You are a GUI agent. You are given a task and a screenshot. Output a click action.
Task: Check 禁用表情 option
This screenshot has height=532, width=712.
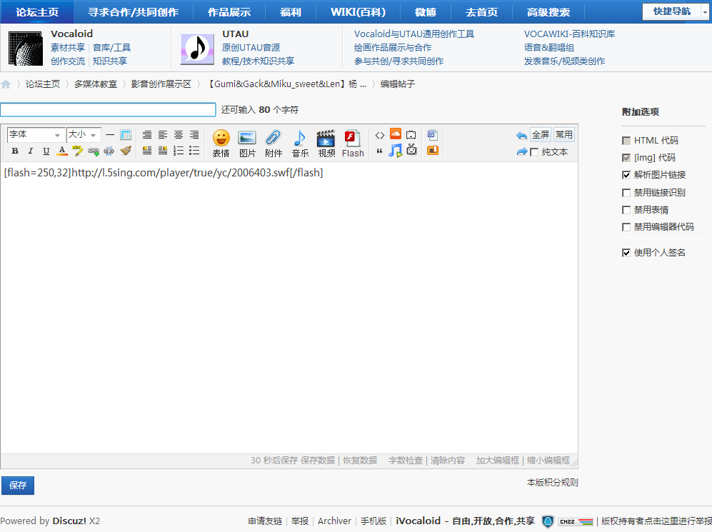click(x=626, y=210)
